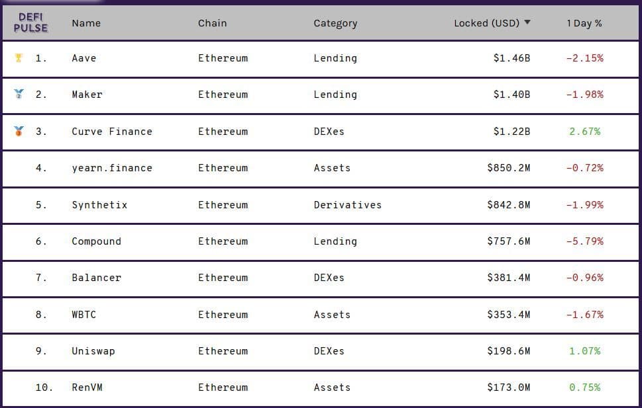The width and height of the screenshot is (642, 408).
Task: Sort by Category column header
Action: 335,23
